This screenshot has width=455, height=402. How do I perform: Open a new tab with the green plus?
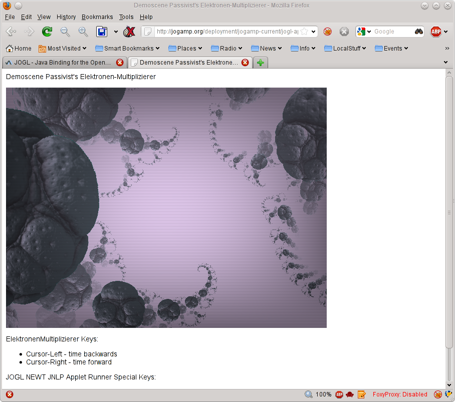click(260, 63)
